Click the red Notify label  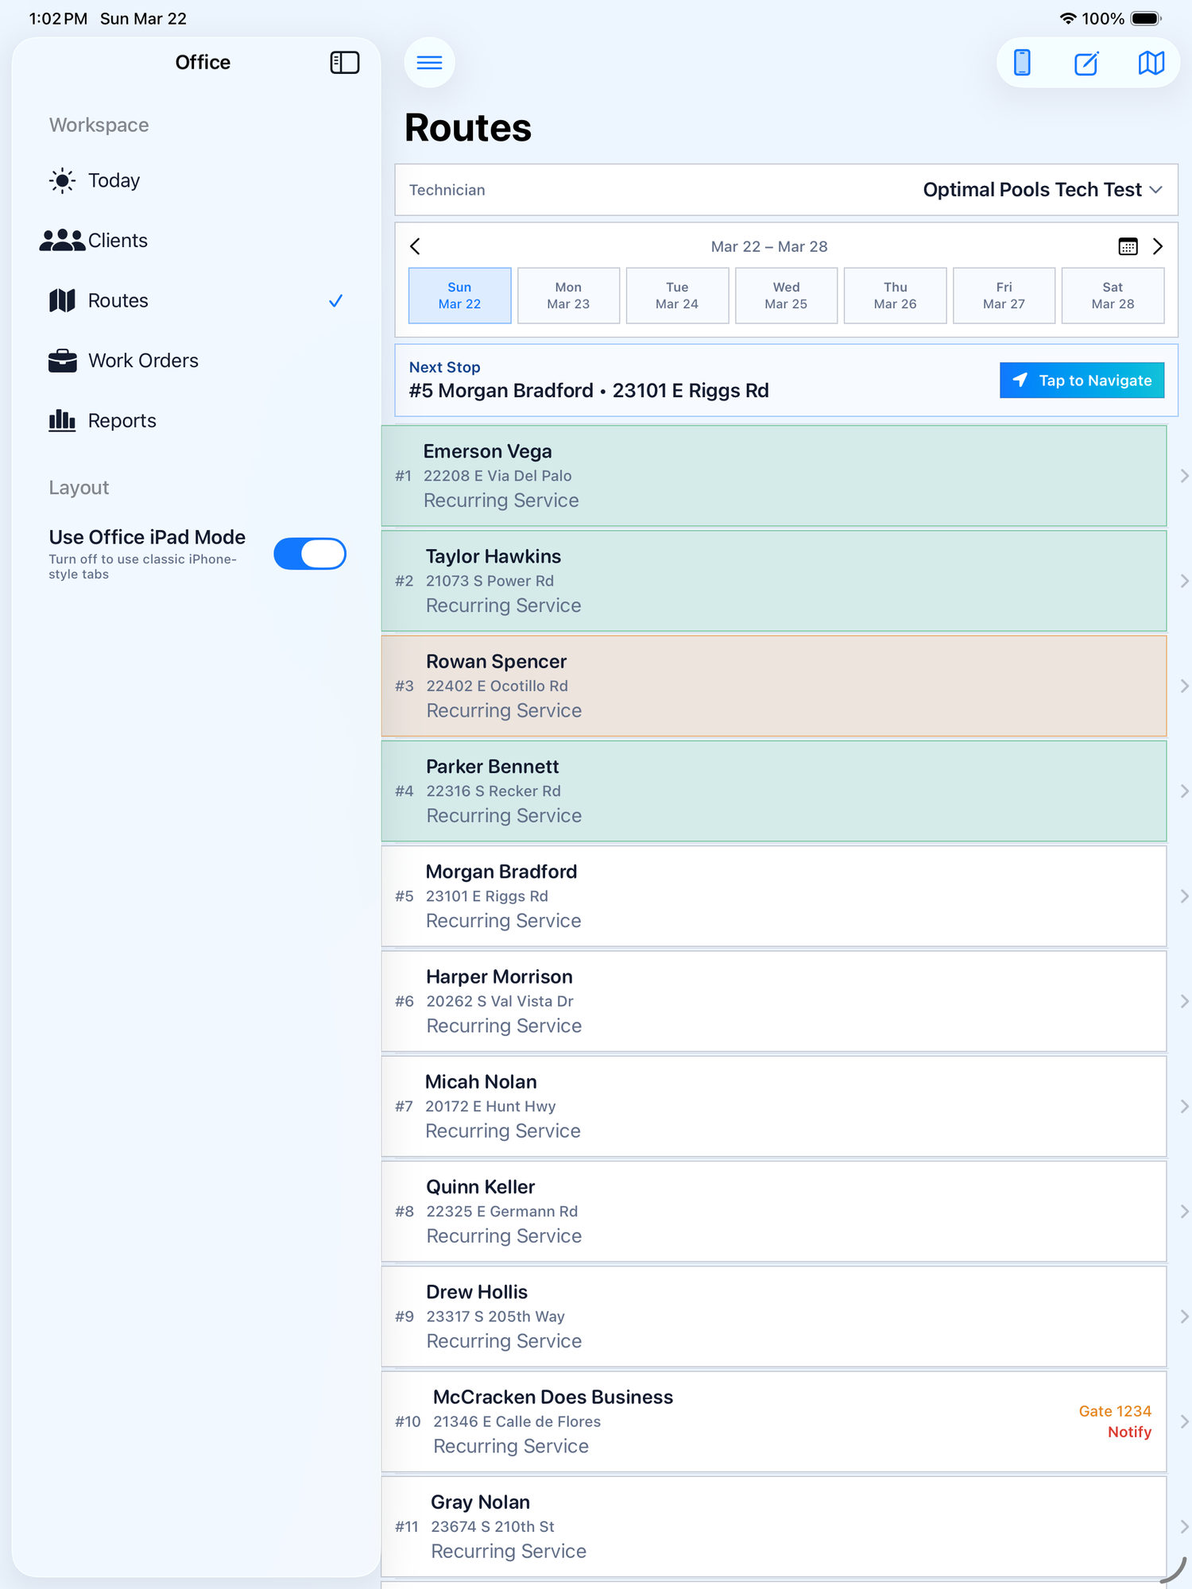click(x=1129, y=1432)
